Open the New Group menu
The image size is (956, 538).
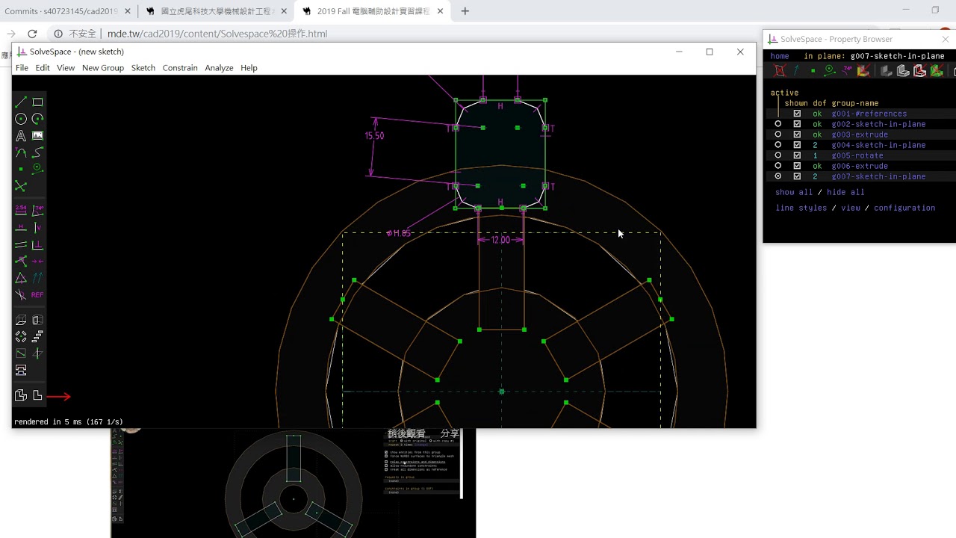point(103,68)
